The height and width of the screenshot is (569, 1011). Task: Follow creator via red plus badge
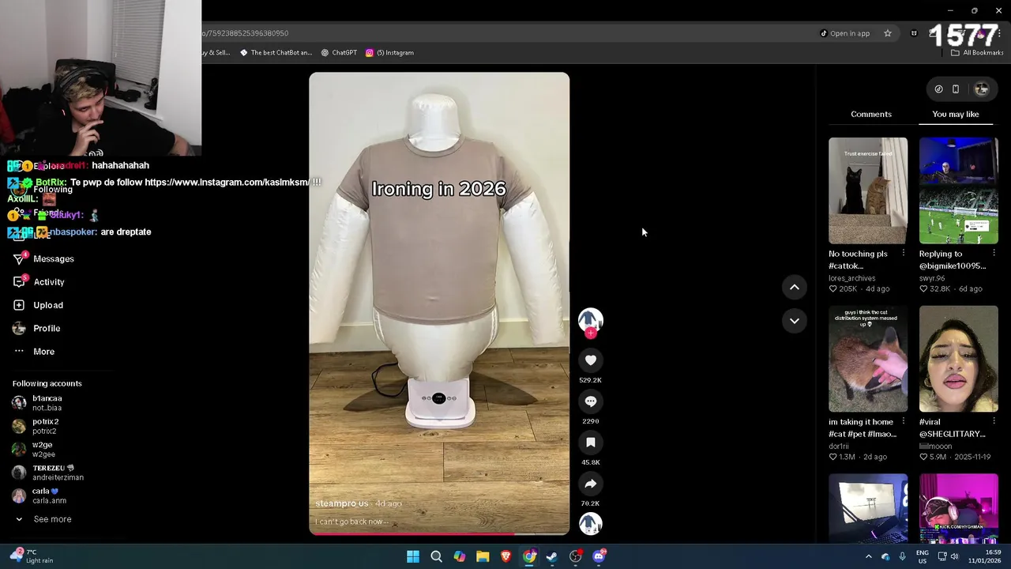click(590, 333)
